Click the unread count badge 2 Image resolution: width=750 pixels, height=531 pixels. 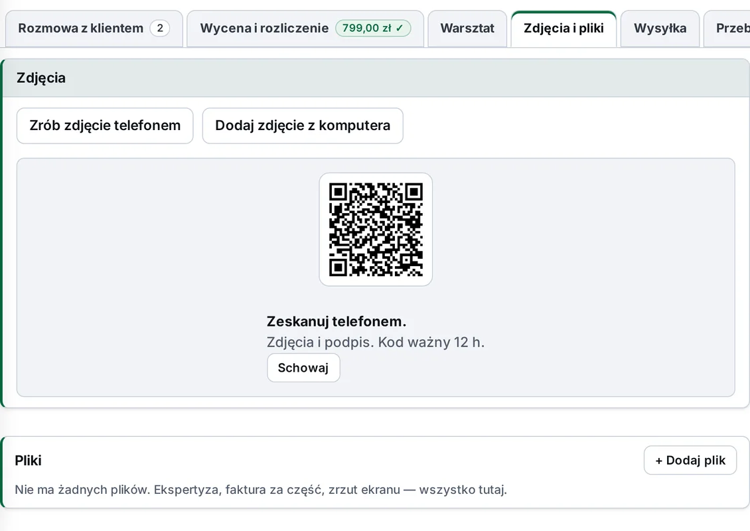point(160,29)
